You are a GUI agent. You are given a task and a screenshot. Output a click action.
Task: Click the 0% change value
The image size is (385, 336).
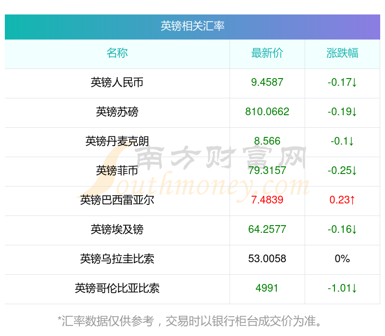click(342, 259)
